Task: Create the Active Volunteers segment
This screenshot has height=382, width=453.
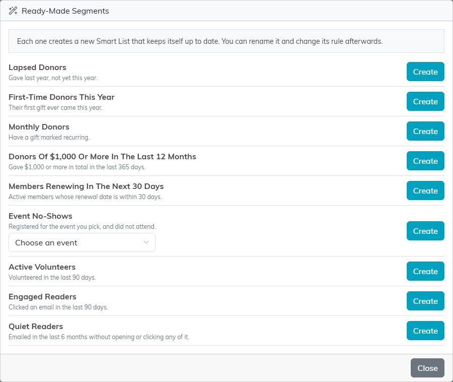Action: (x=425, y=272)
